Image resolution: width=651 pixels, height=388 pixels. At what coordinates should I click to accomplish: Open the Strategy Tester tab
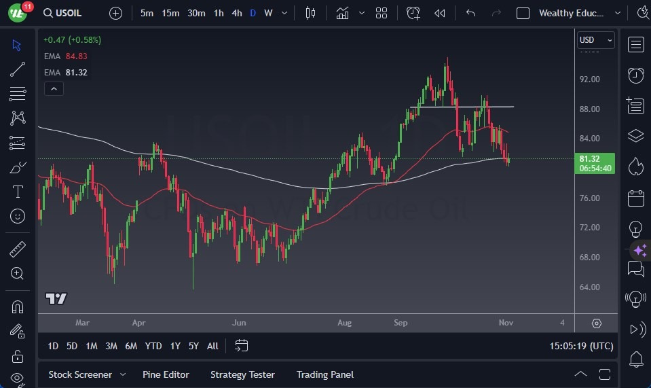point(242,374)
